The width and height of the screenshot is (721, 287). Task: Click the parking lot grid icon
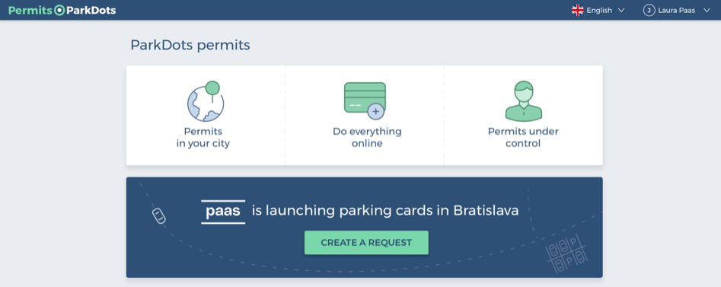(566, 254)
